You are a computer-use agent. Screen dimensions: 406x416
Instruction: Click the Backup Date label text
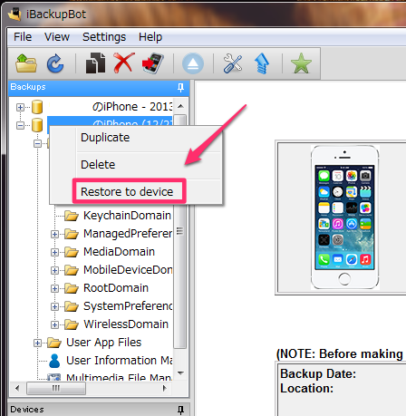(318, 374)
